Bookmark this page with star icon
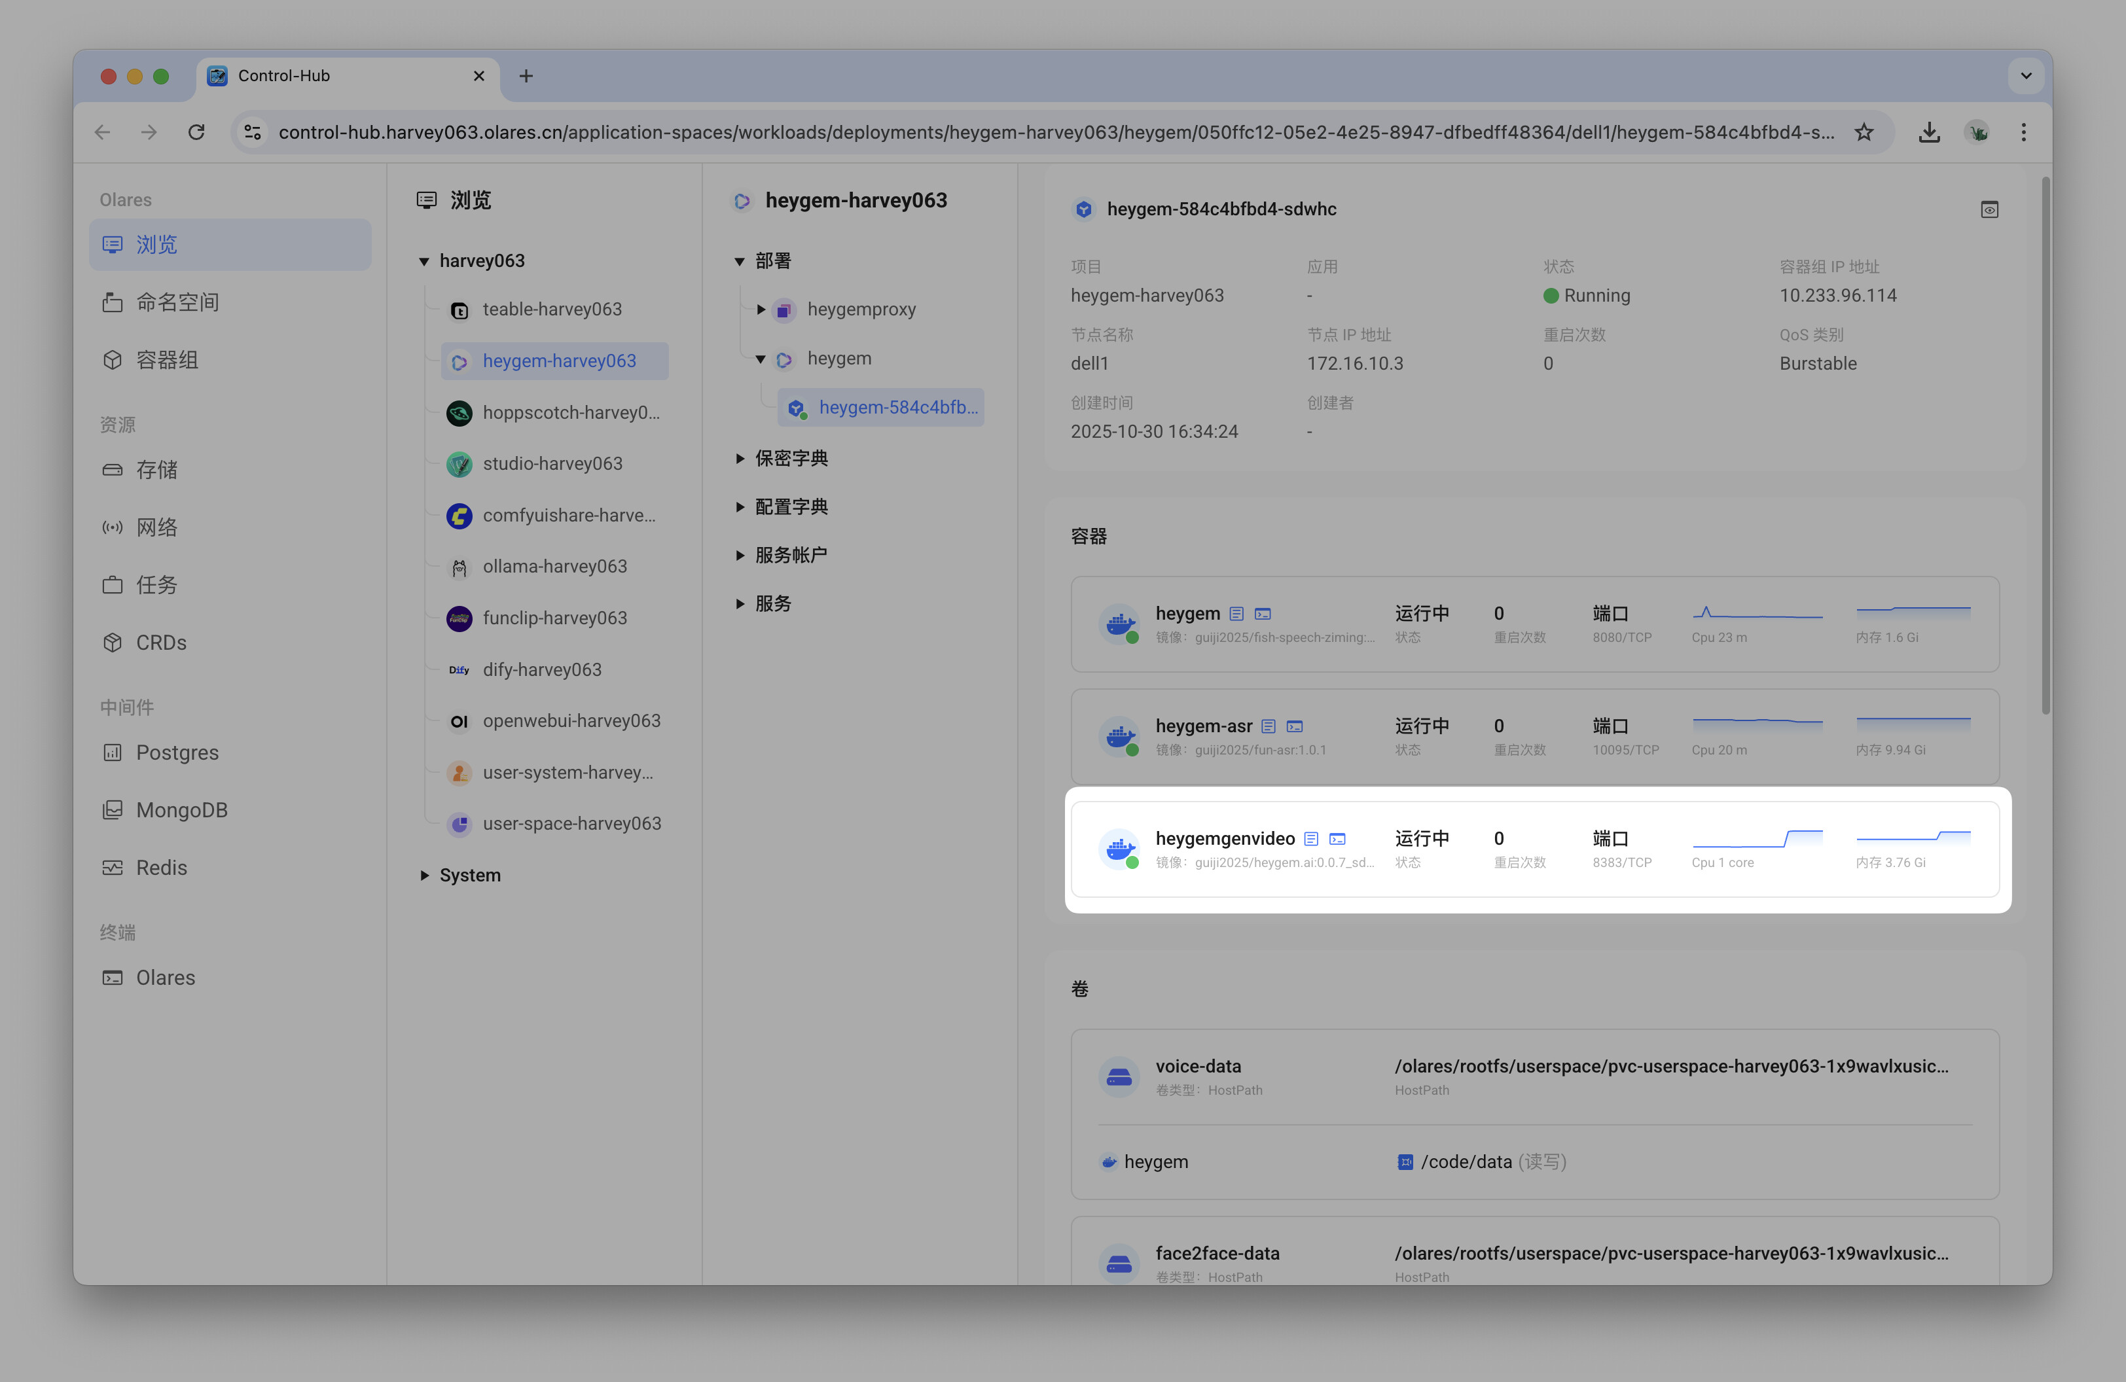This screenshot has width=2126, height=1382. point(1864,132)
